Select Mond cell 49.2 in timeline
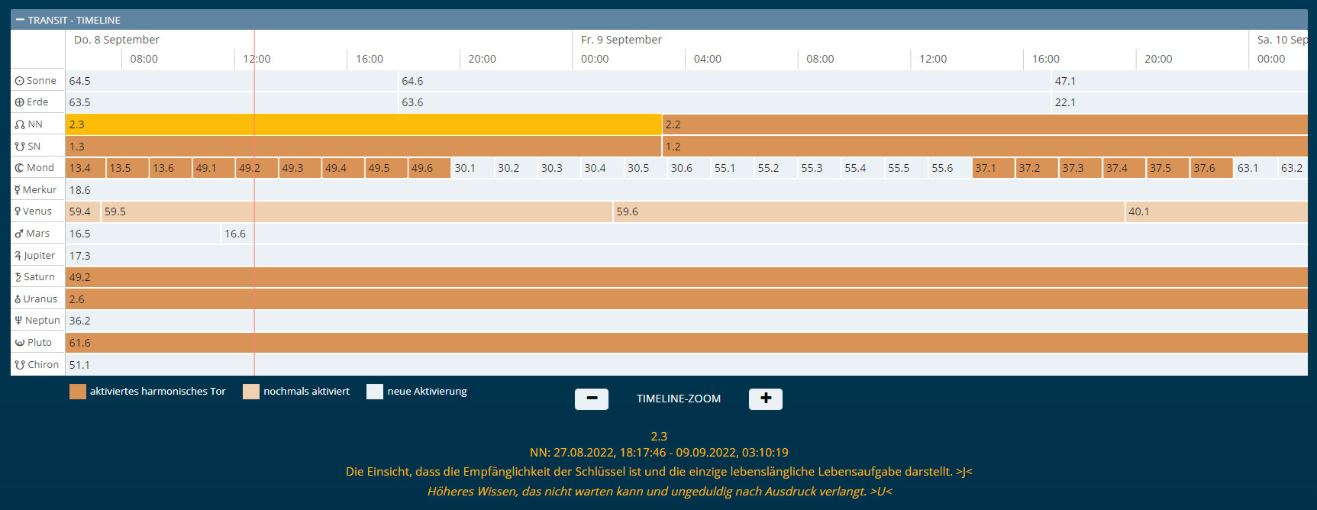 coord(257,168)
